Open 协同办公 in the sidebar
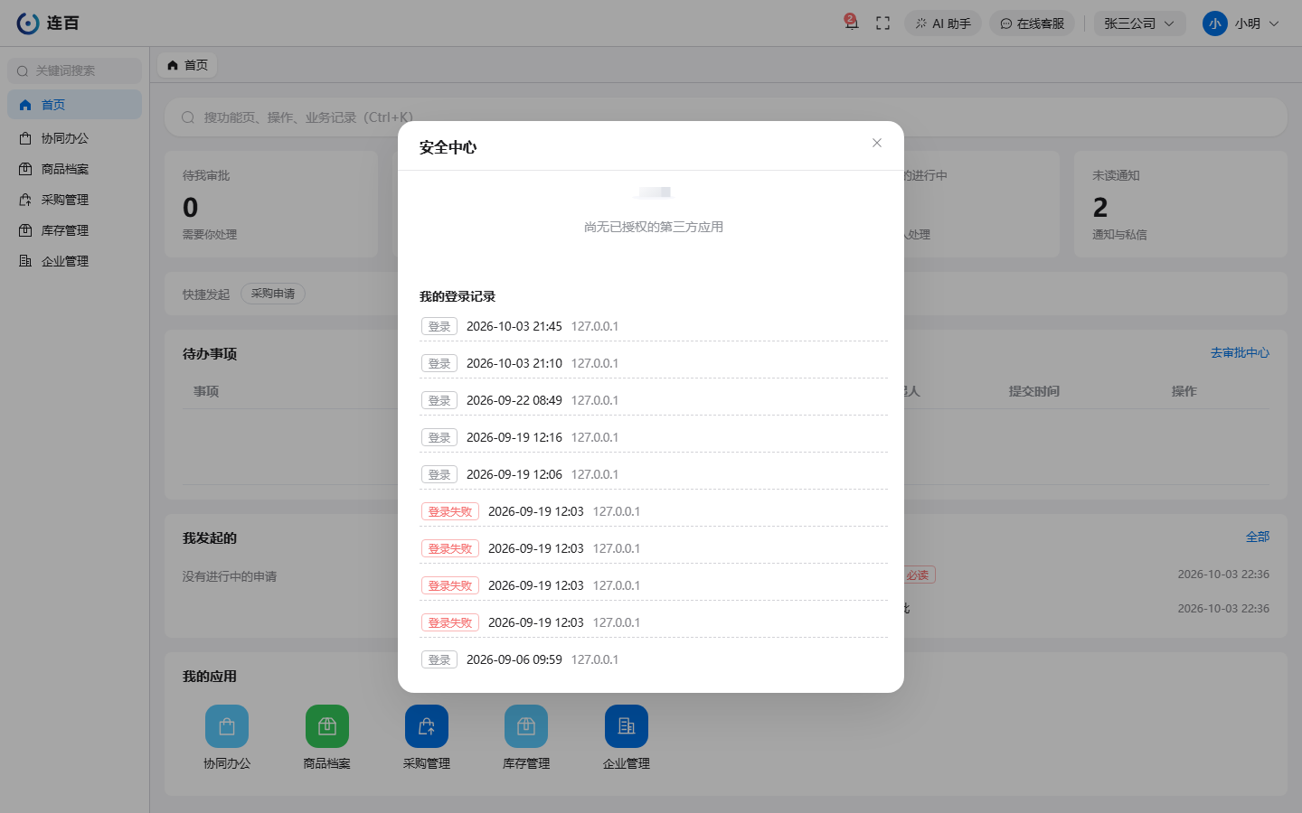1302x813 pixels. coord(75,138)
